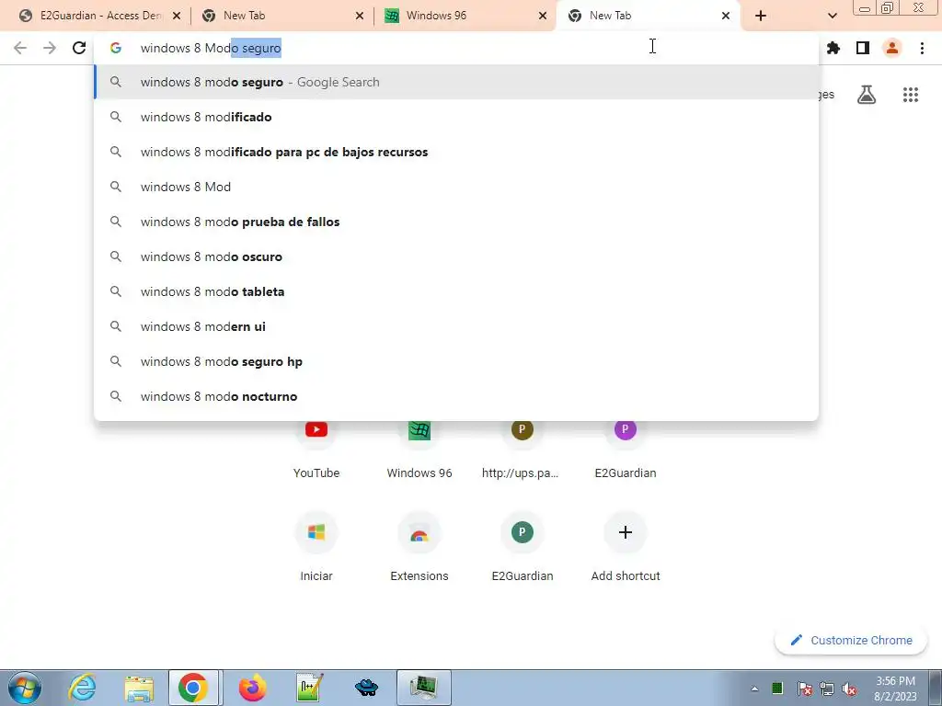The height and width of the screenshot is (706, 942).
Task: Click the green square tray icon
Action: coord(777,689)
